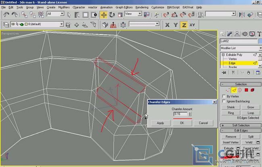Select Vertex level in modifier stack
Viewport: 262px width, 167px height.
[x=233, y=59]
